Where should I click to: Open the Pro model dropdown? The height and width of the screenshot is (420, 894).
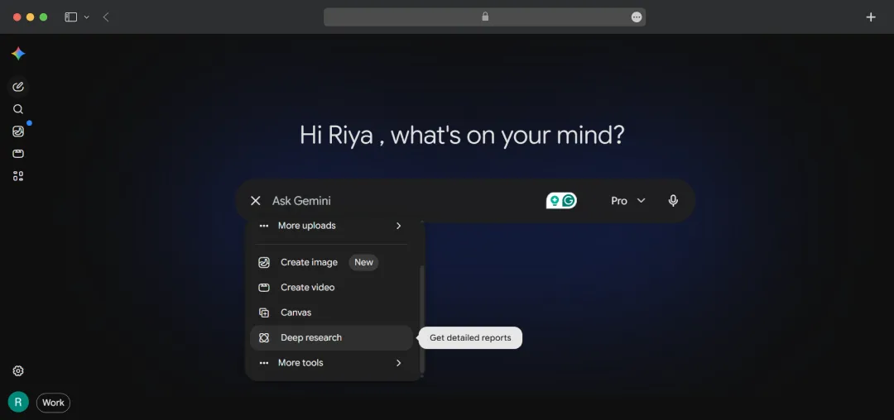pyautogui.click(x=627, y=200)
